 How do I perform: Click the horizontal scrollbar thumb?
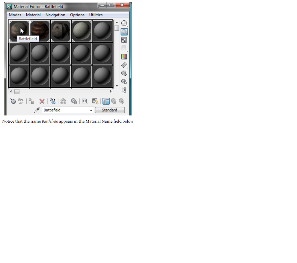(17, 92)
